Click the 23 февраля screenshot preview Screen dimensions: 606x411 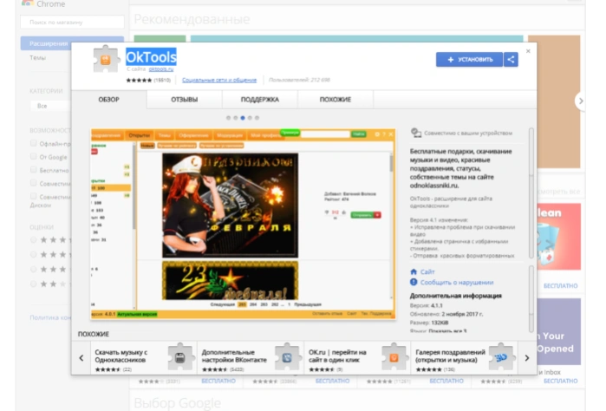tap(243, 224)
